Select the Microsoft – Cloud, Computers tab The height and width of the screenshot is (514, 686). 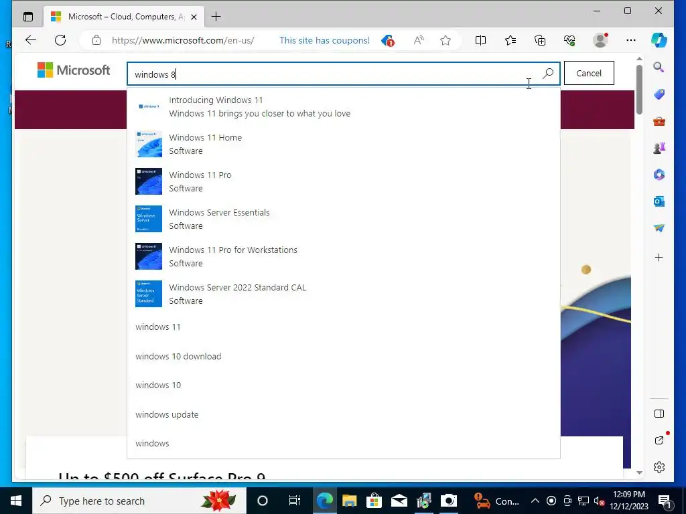(x=124, y=17)
